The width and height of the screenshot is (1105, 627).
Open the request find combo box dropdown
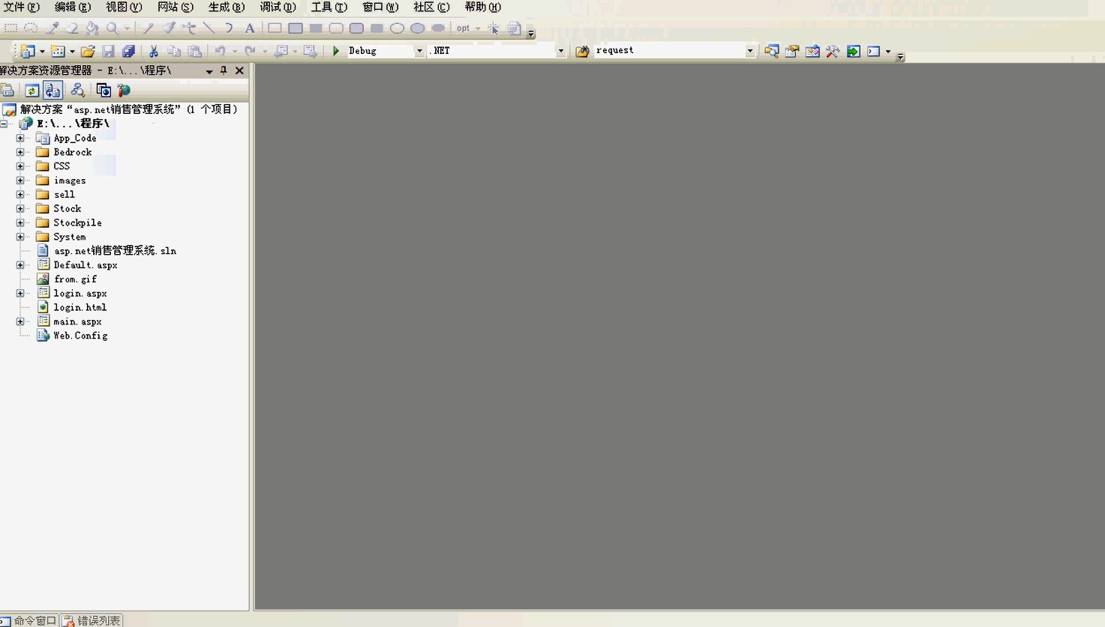[x=749, y=51]
